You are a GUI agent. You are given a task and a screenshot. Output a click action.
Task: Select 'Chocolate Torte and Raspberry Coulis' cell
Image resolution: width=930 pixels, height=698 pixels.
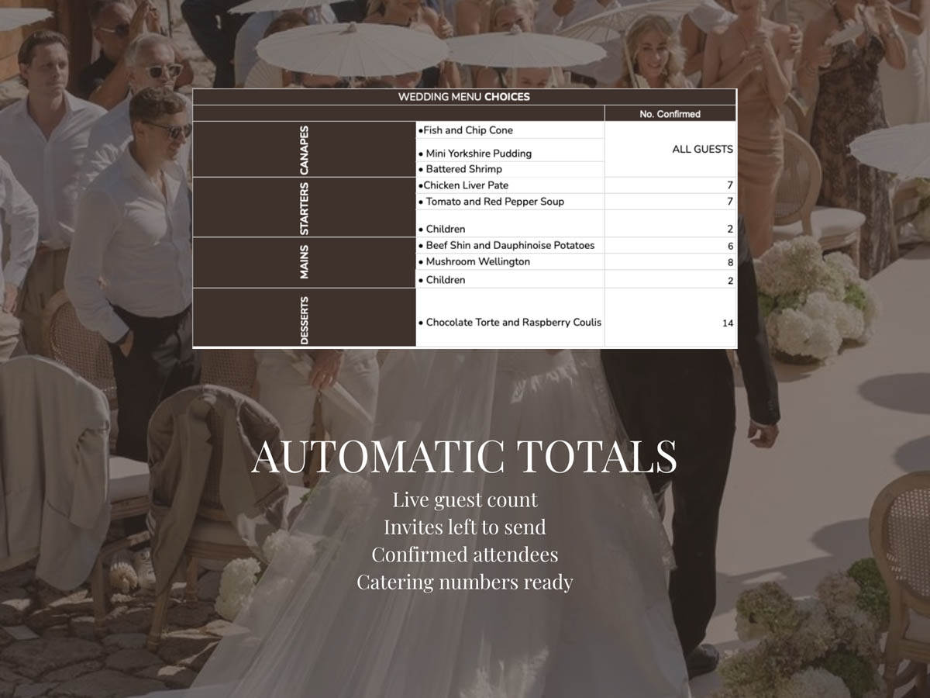[x=510, y=317]
